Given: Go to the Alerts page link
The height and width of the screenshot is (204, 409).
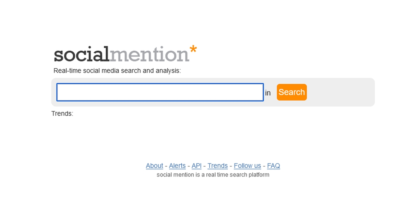Looking at the screenshot, I should [x=177, y=166].
